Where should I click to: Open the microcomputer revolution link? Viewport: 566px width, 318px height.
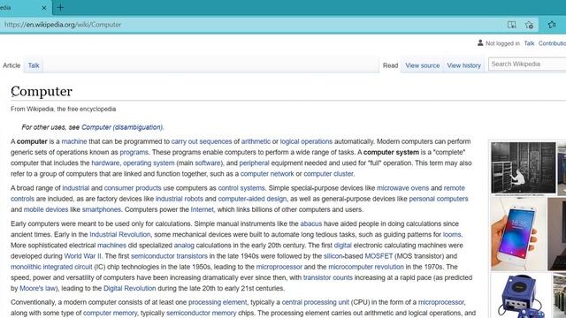pos(366,267)
